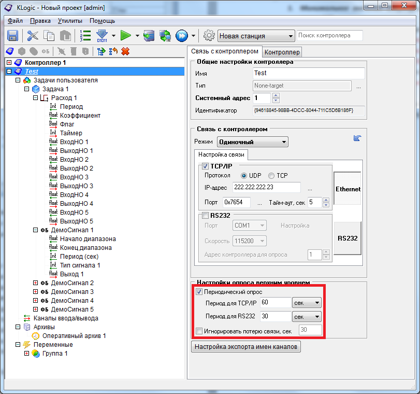This screenshot has height=394, width=420.
Task: Select the TCP protocol radio button
Action: coord(271,176)
